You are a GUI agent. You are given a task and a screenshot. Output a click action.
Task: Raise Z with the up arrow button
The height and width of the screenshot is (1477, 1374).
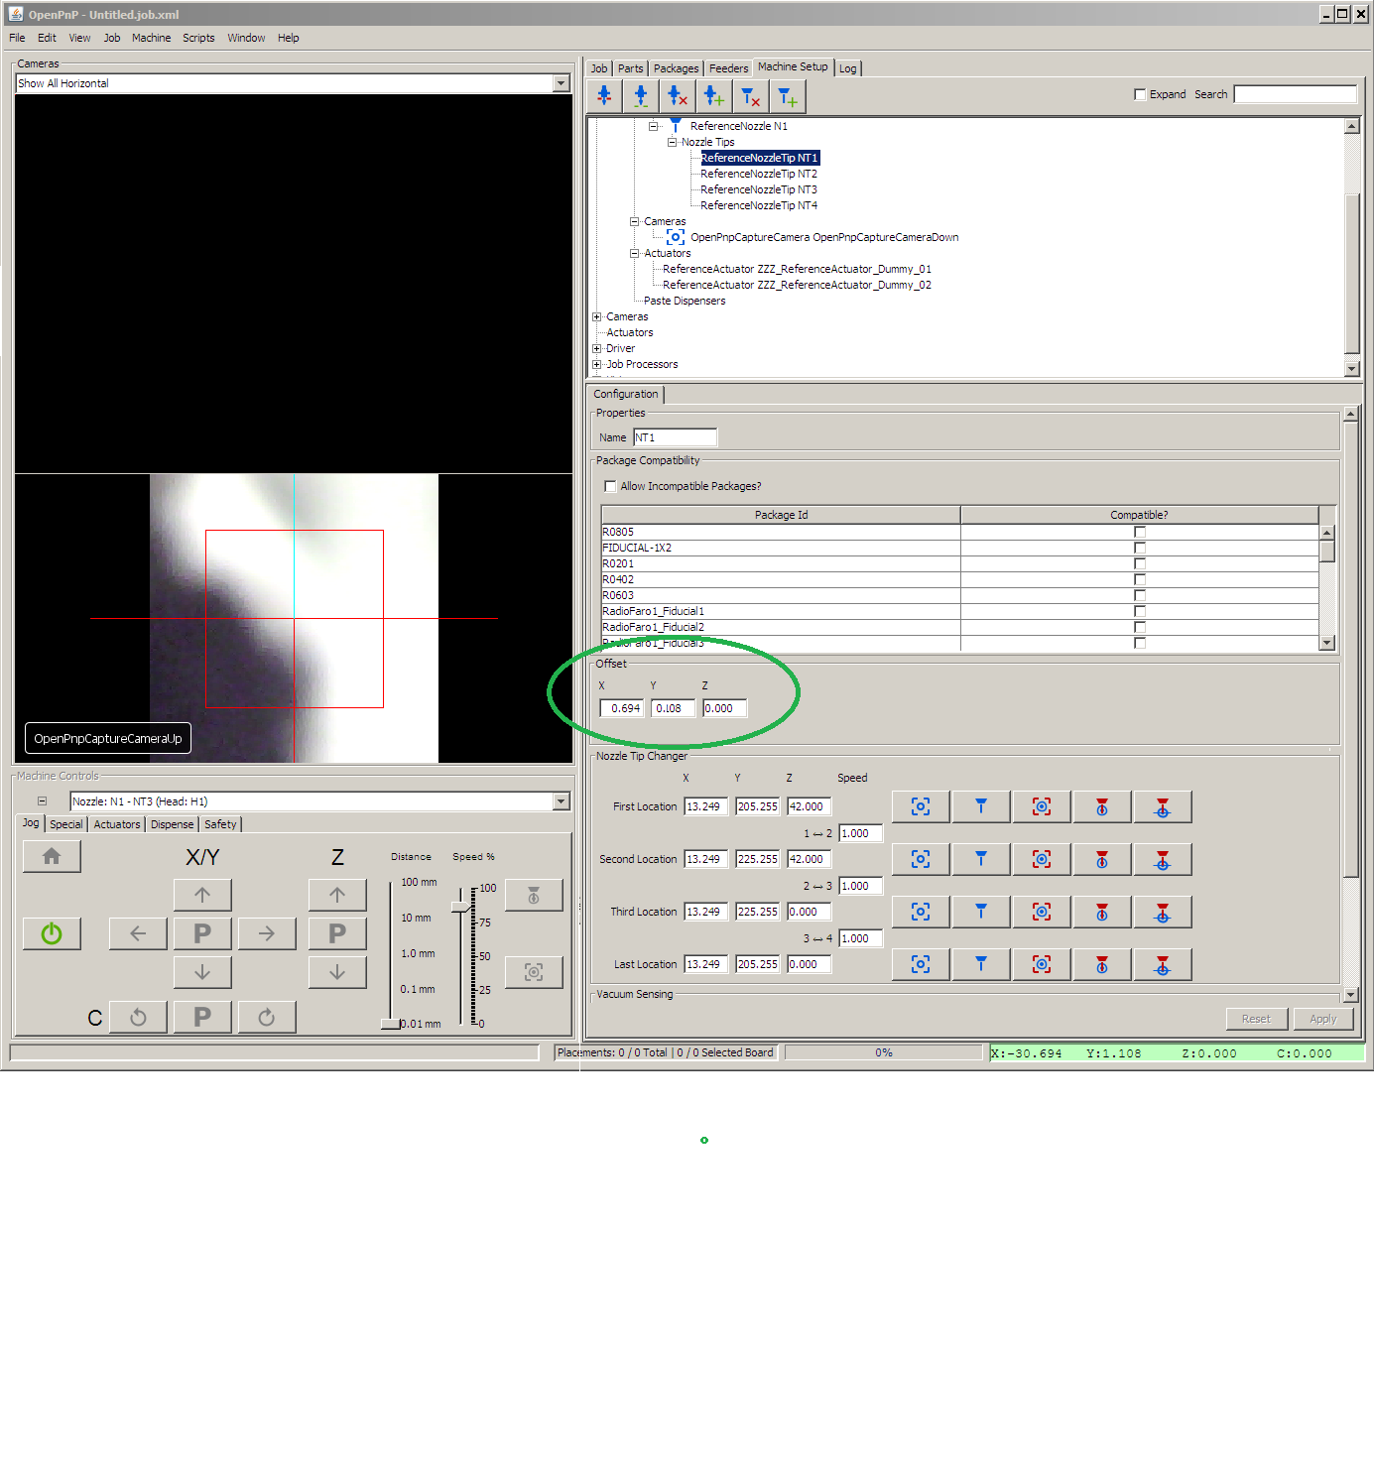(x=337, y=895)
